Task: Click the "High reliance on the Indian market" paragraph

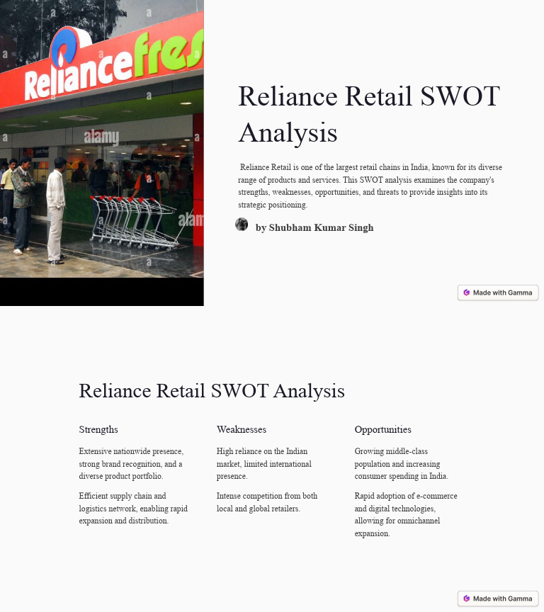Action: pyautogui.click(x=264, y=464)
